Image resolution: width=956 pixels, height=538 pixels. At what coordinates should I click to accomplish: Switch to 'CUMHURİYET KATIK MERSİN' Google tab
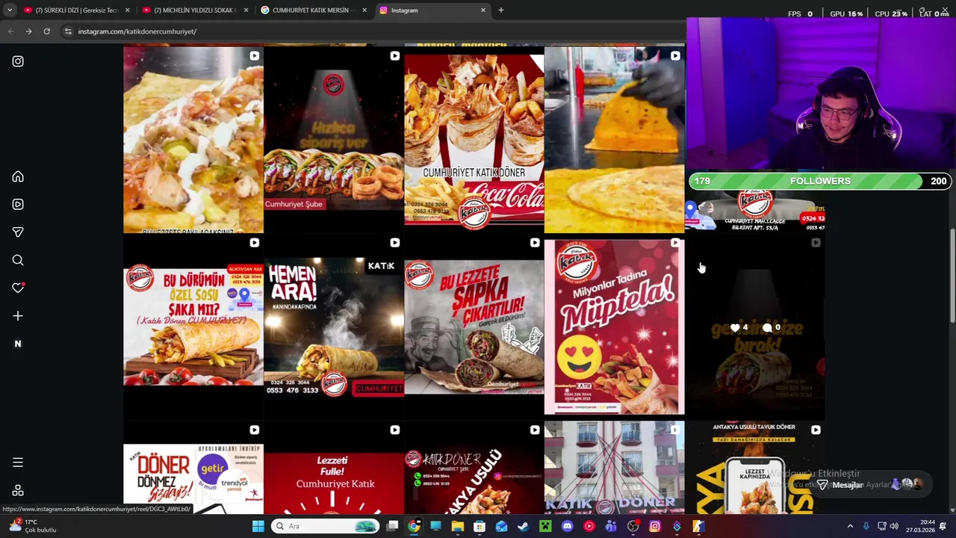pyautogui.click(x=314, y=10)
